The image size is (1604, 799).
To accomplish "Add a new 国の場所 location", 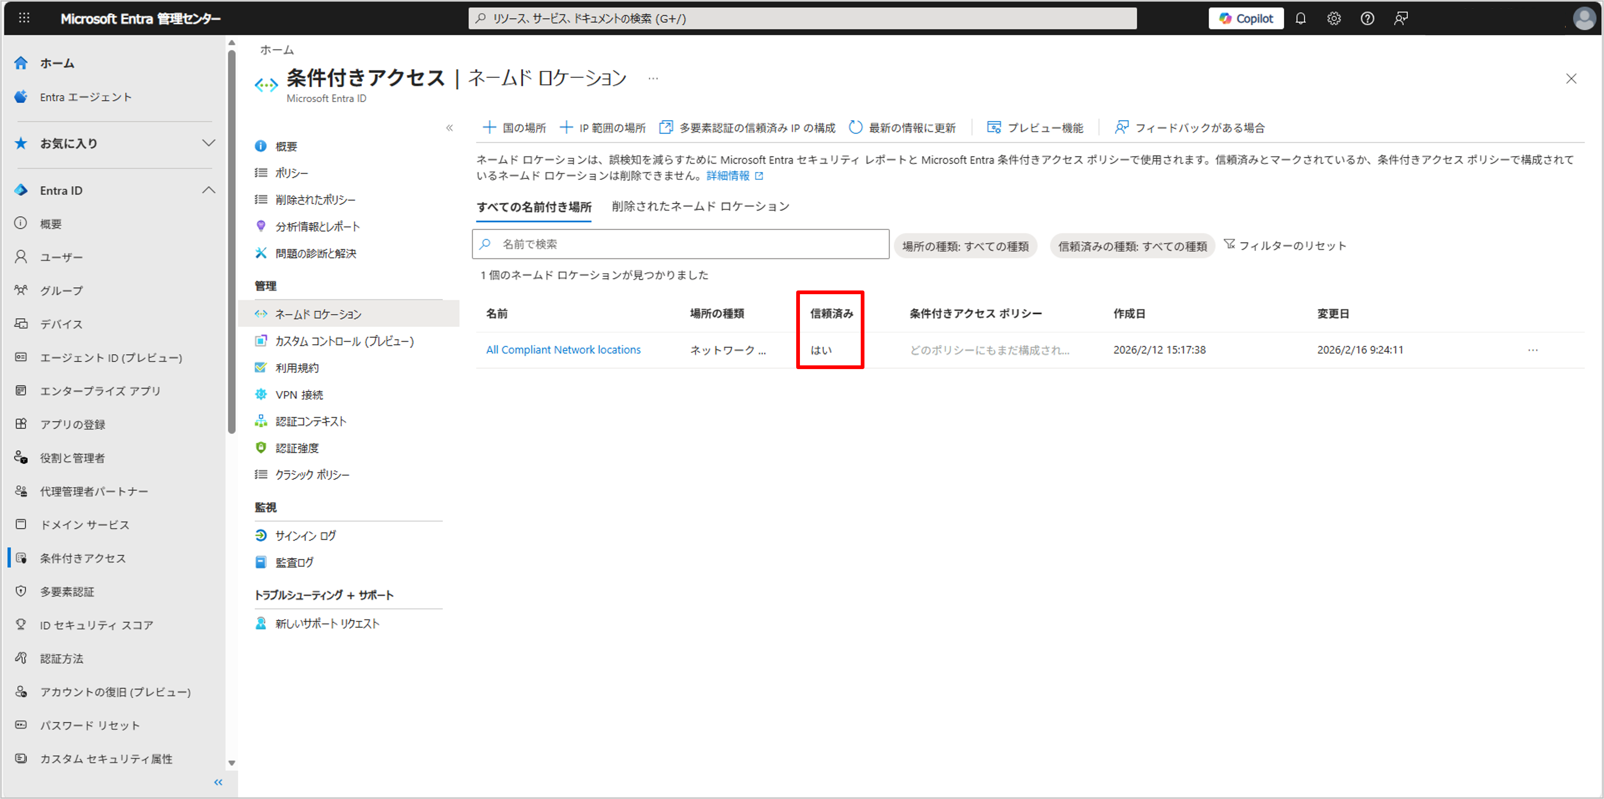I will [x=514, y=128].
